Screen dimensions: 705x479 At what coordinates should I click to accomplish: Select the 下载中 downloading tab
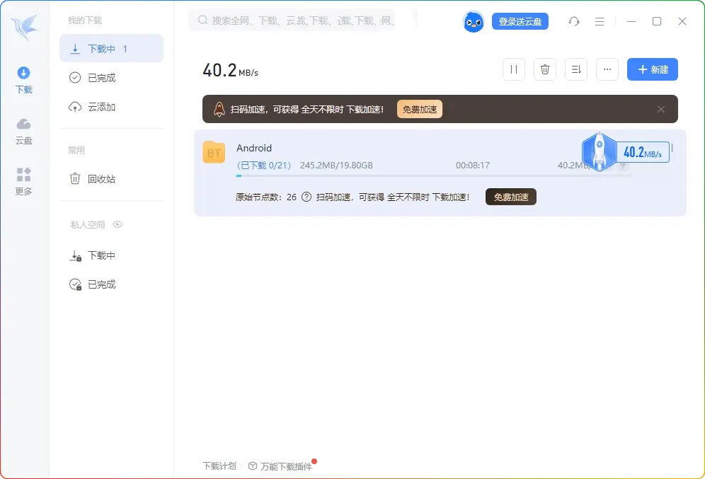coord(112,49)
